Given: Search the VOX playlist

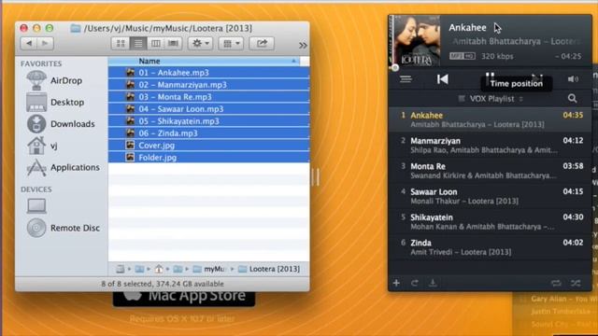Looking at the screenshot, I should point(572,99).
